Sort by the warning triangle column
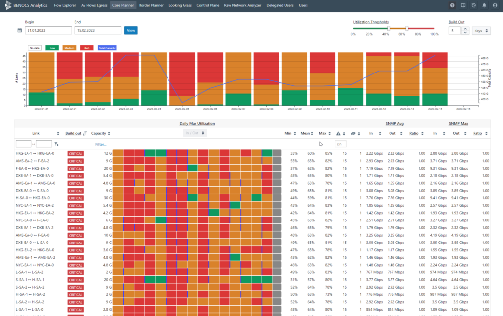Screen dimensions: 503x316 tap(340, 133)
